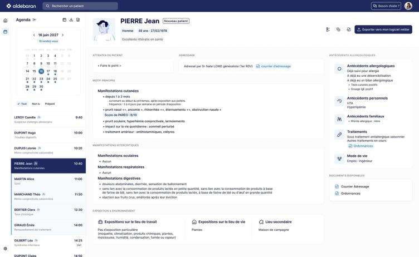This screenshot has width=419, height=257.
Task: Open settings gear at sidebar bottom
Action: (x=6, y=249)
